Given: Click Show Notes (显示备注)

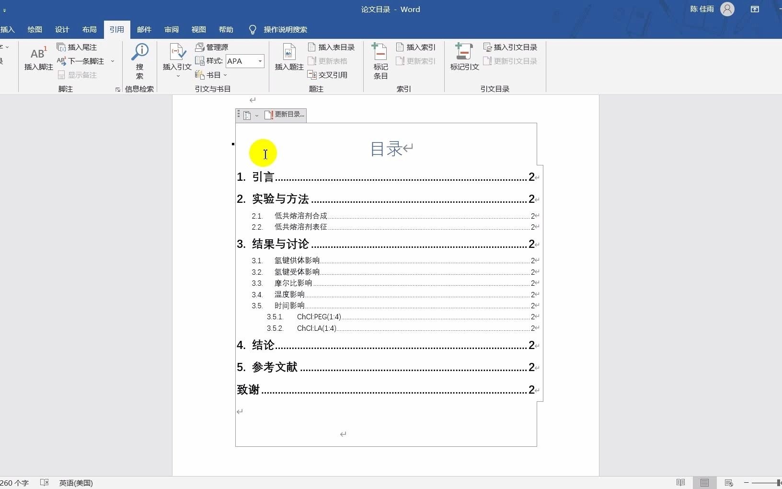Looking at the screenshot, I should (x=77, y=75).
